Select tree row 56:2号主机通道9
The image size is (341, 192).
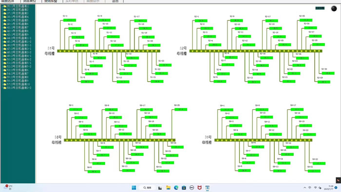click(16, 81)
